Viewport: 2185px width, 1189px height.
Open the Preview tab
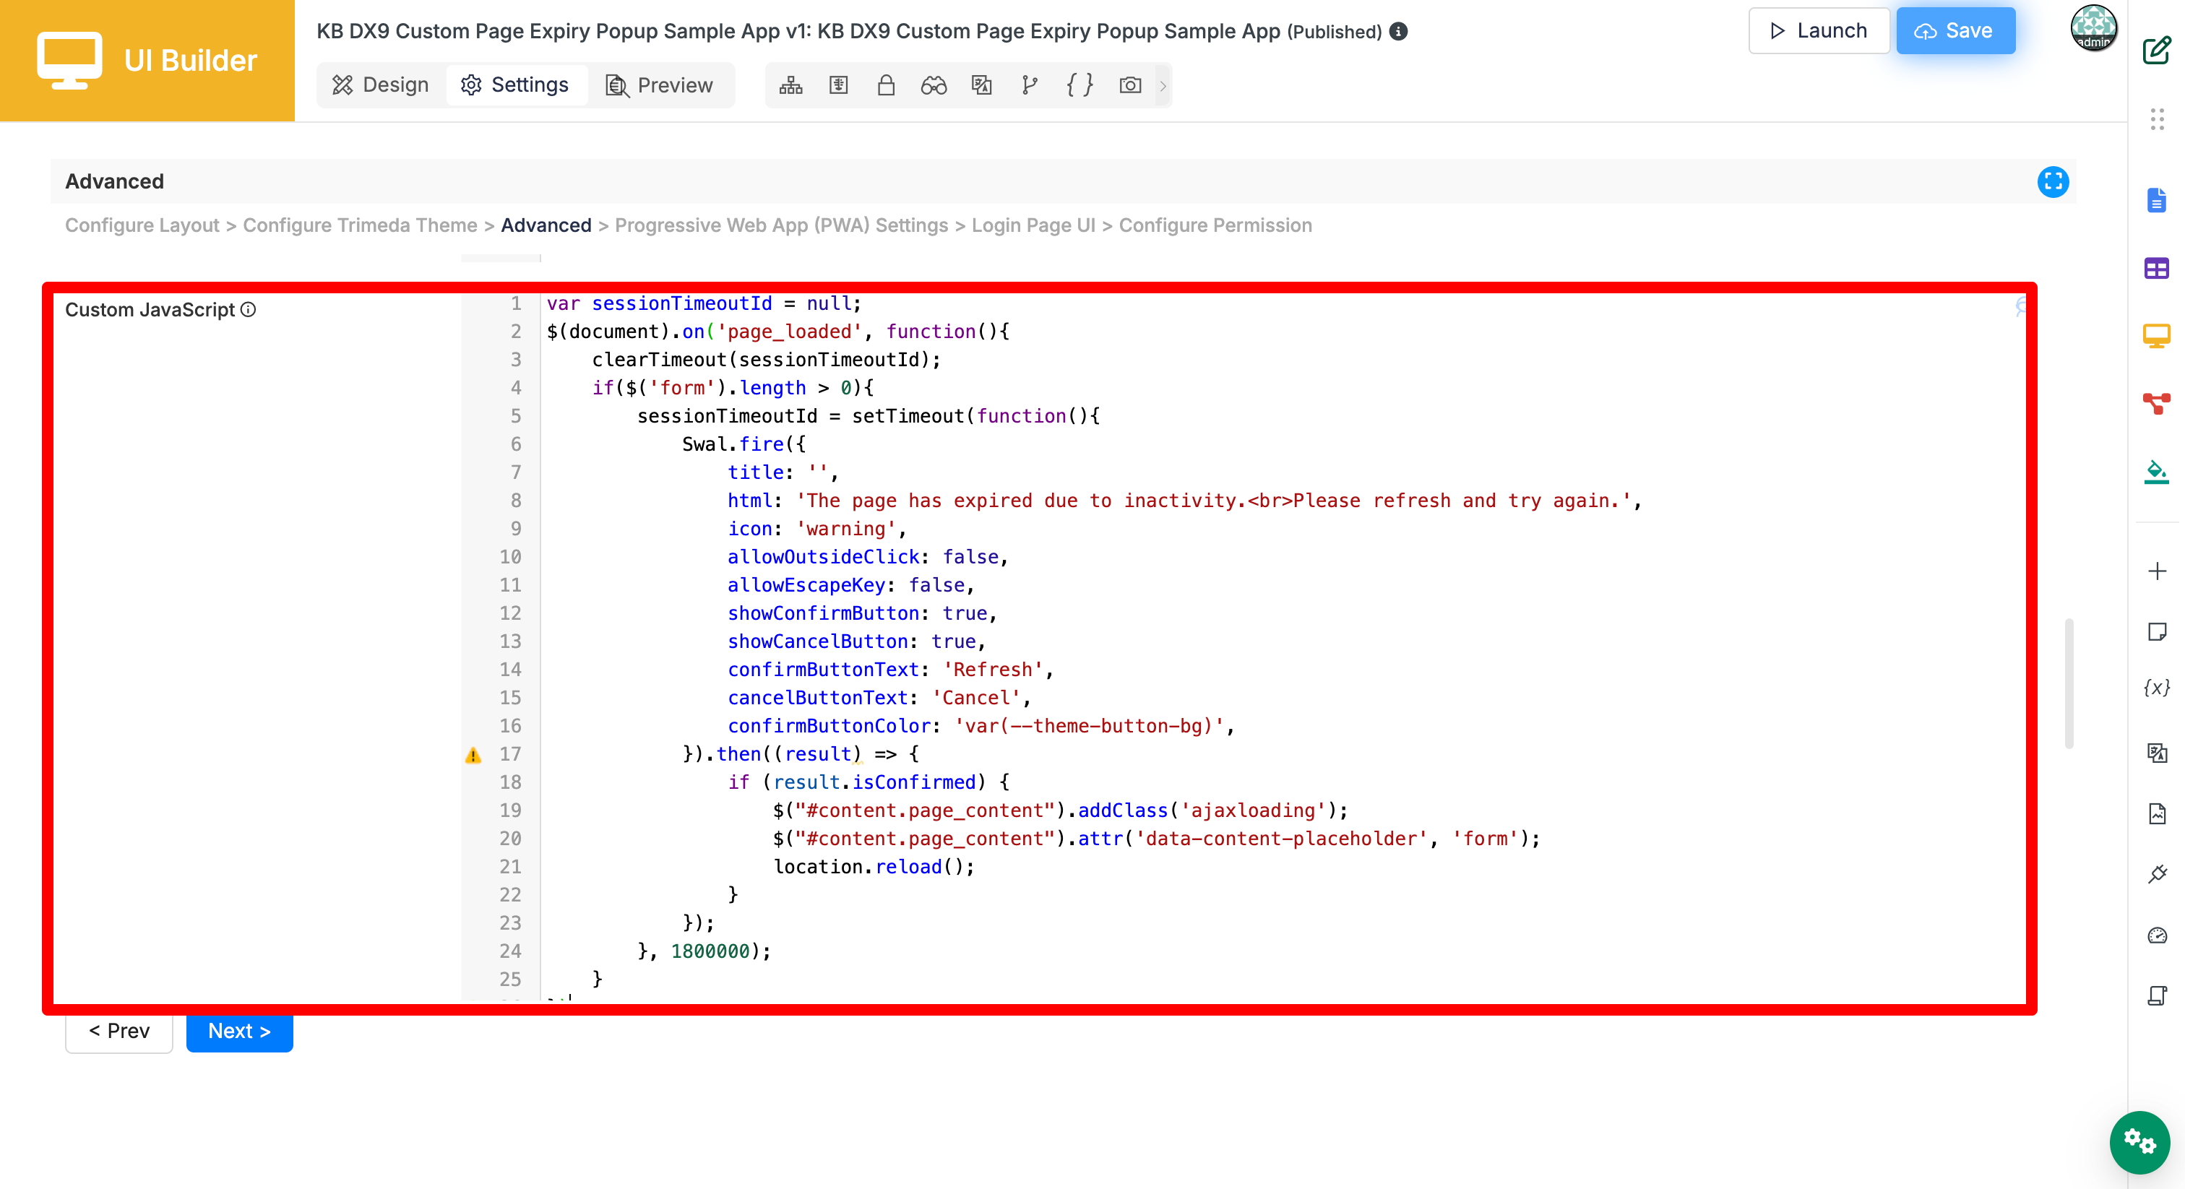659,86
